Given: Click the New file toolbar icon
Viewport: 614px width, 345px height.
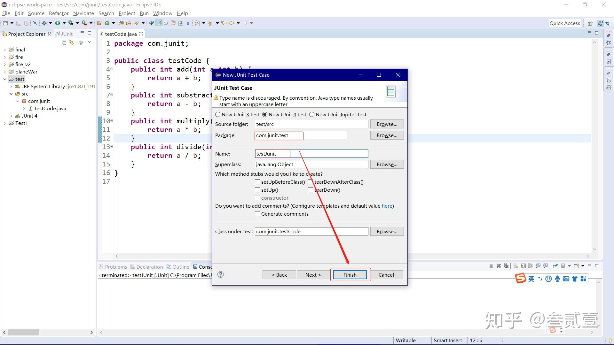Looking at the screenshot, I should pyautogui.click(x=5, y=23).
